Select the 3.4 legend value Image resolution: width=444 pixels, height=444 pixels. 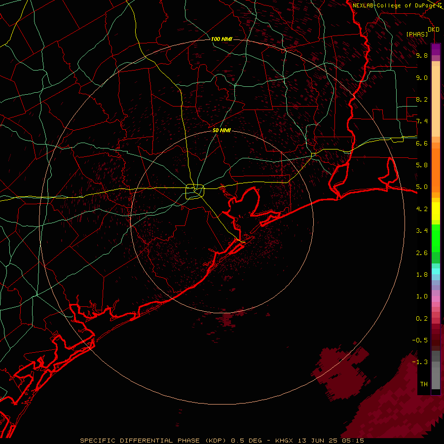pos(422,230)
